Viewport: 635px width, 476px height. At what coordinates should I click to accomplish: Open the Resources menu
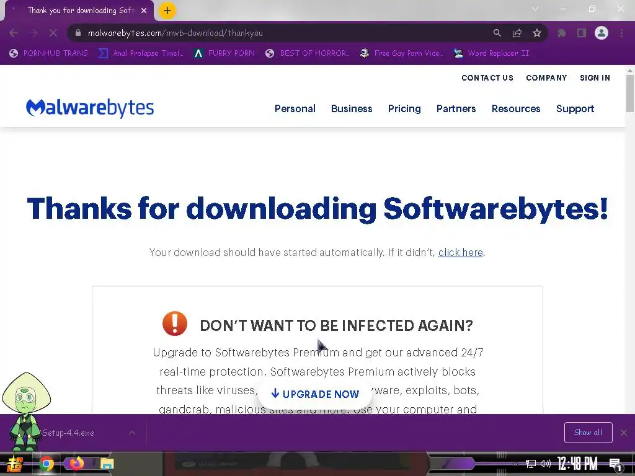516,108
